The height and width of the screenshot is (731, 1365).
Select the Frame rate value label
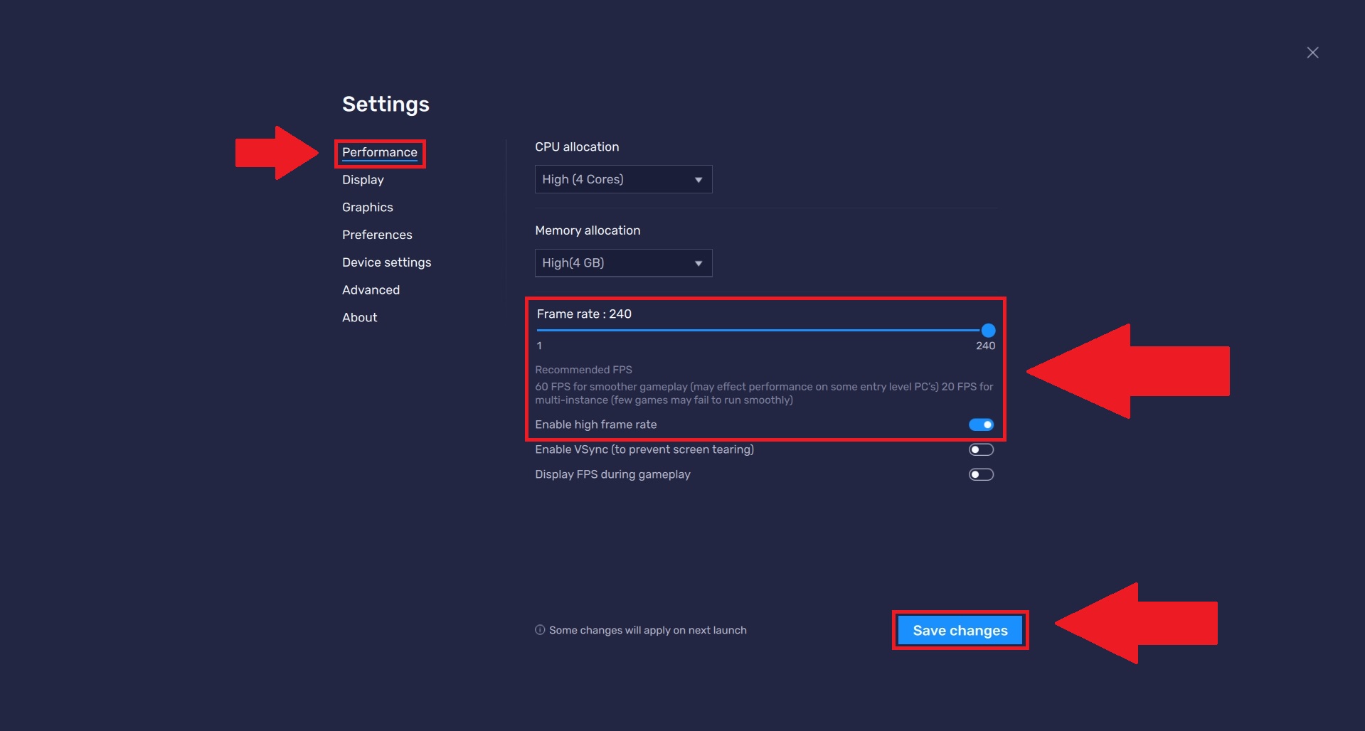coord(583,314)
